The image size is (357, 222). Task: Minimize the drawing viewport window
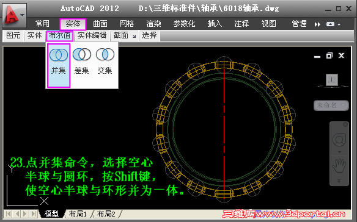[x=317, y=56]
